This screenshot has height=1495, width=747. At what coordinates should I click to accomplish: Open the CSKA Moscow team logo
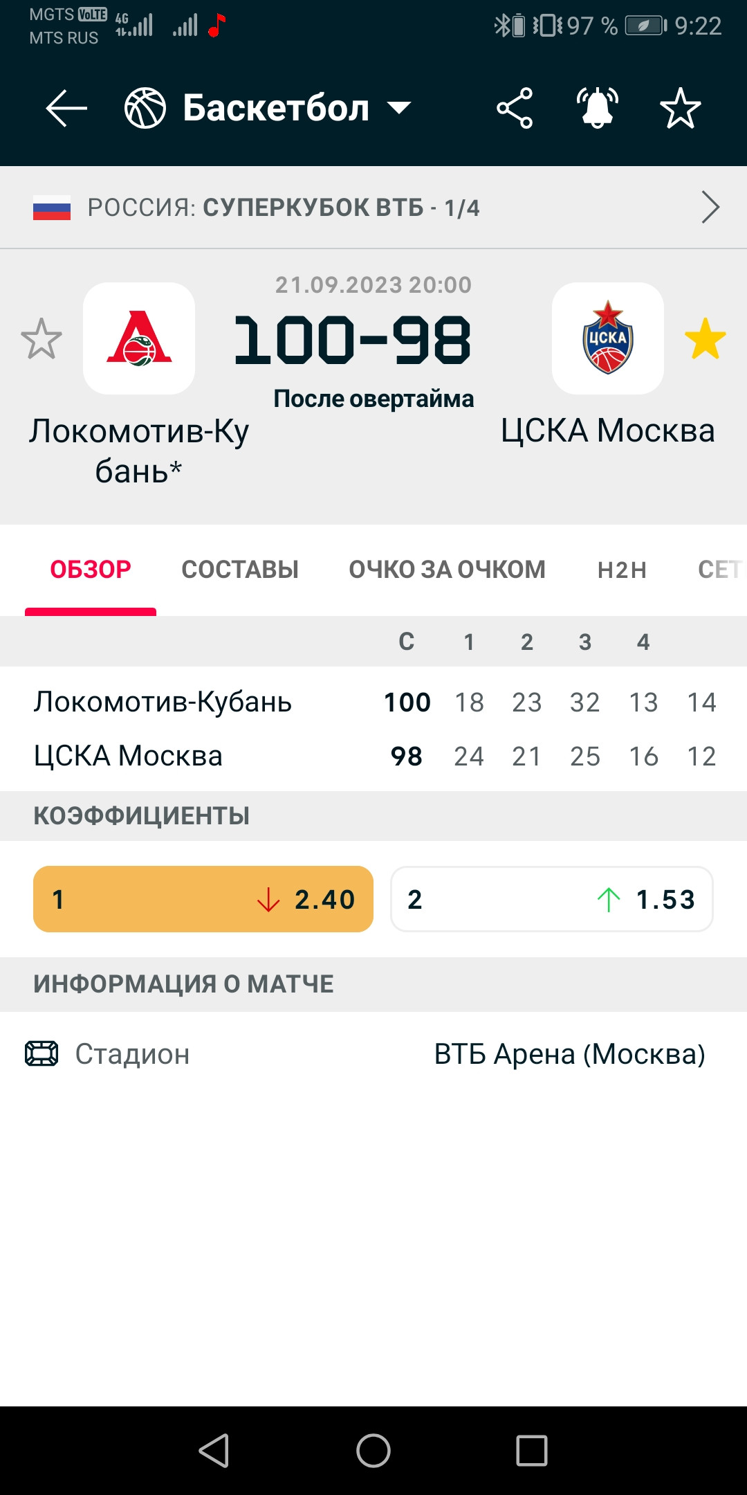(x=608, y=338)
